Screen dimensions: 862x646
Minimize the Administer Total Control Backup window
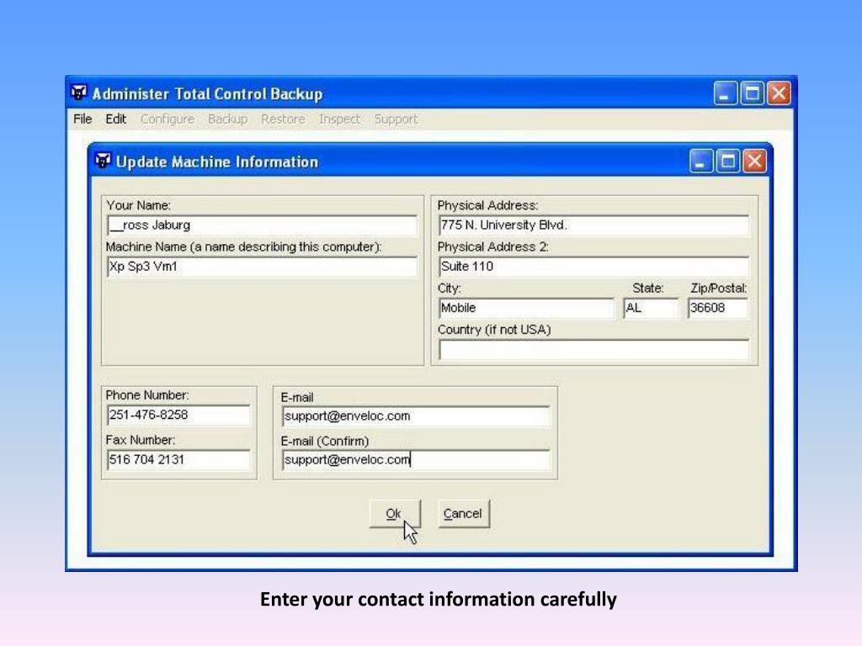click(725, 93)
